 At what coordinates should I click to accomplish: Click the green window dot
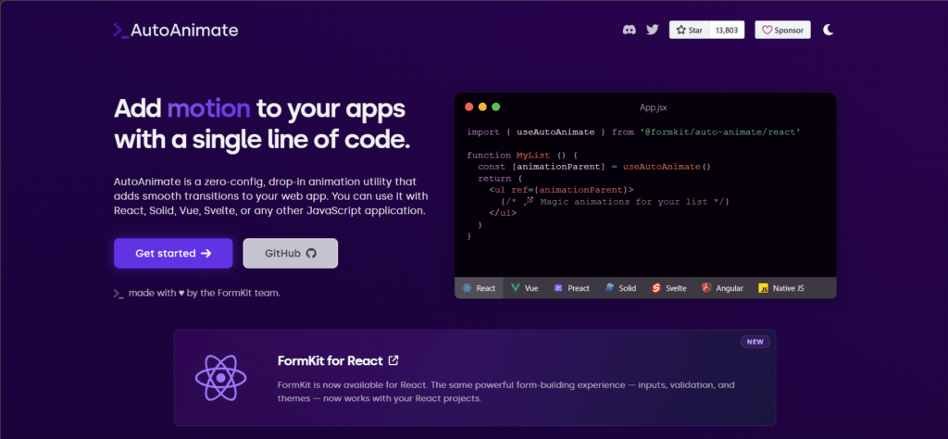coord(496,107)
